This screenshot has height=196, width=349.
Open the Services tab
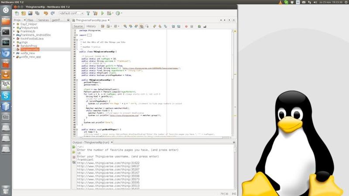point(43,20)
